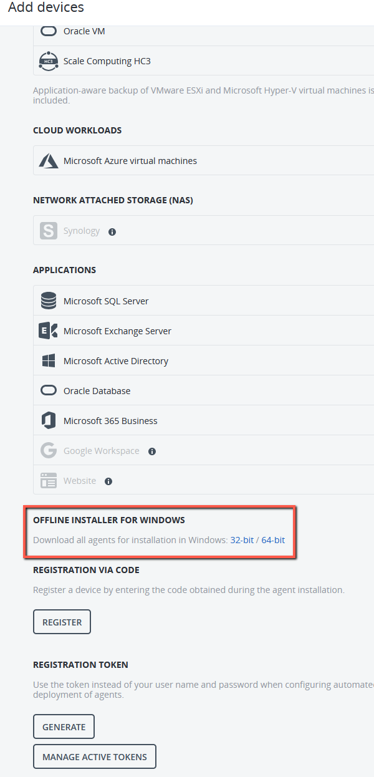This screenshot has height=777, width=374.
Task: Select the Oracle Database entry
Action: (x=203, y=390)
